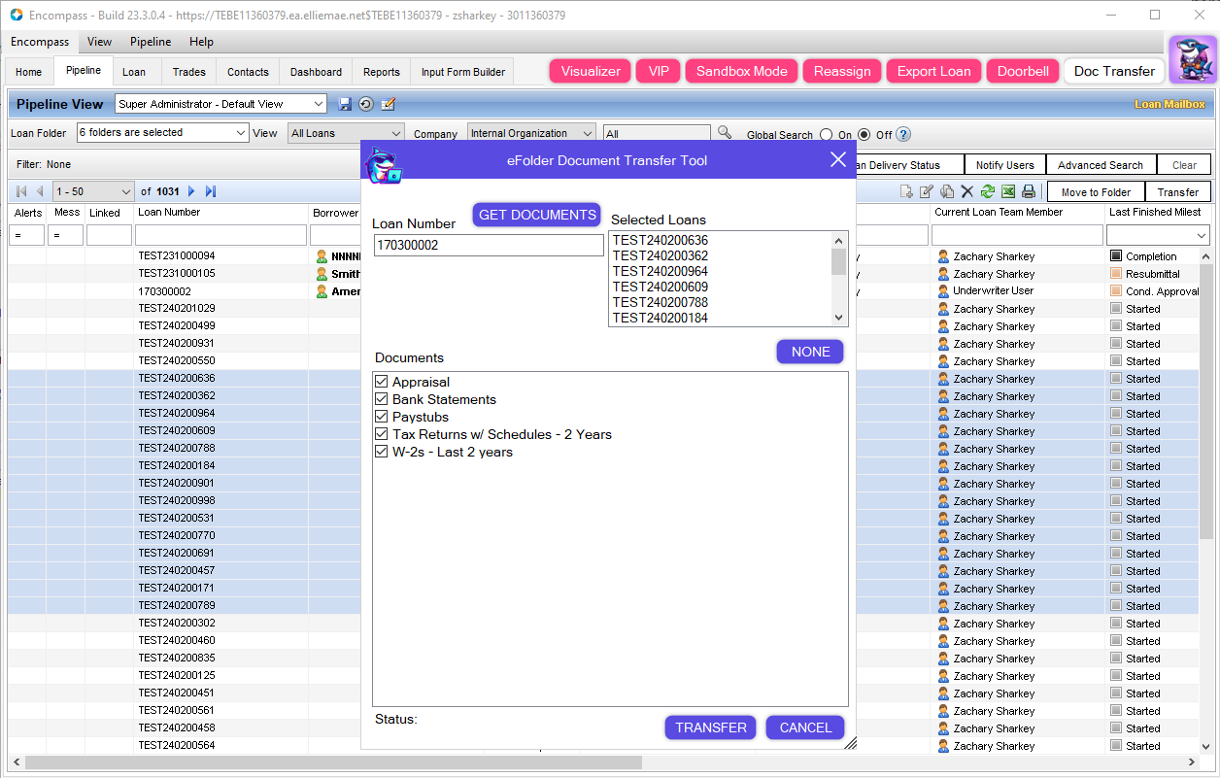Open Global Search help question mark icon

coord(903,135)
